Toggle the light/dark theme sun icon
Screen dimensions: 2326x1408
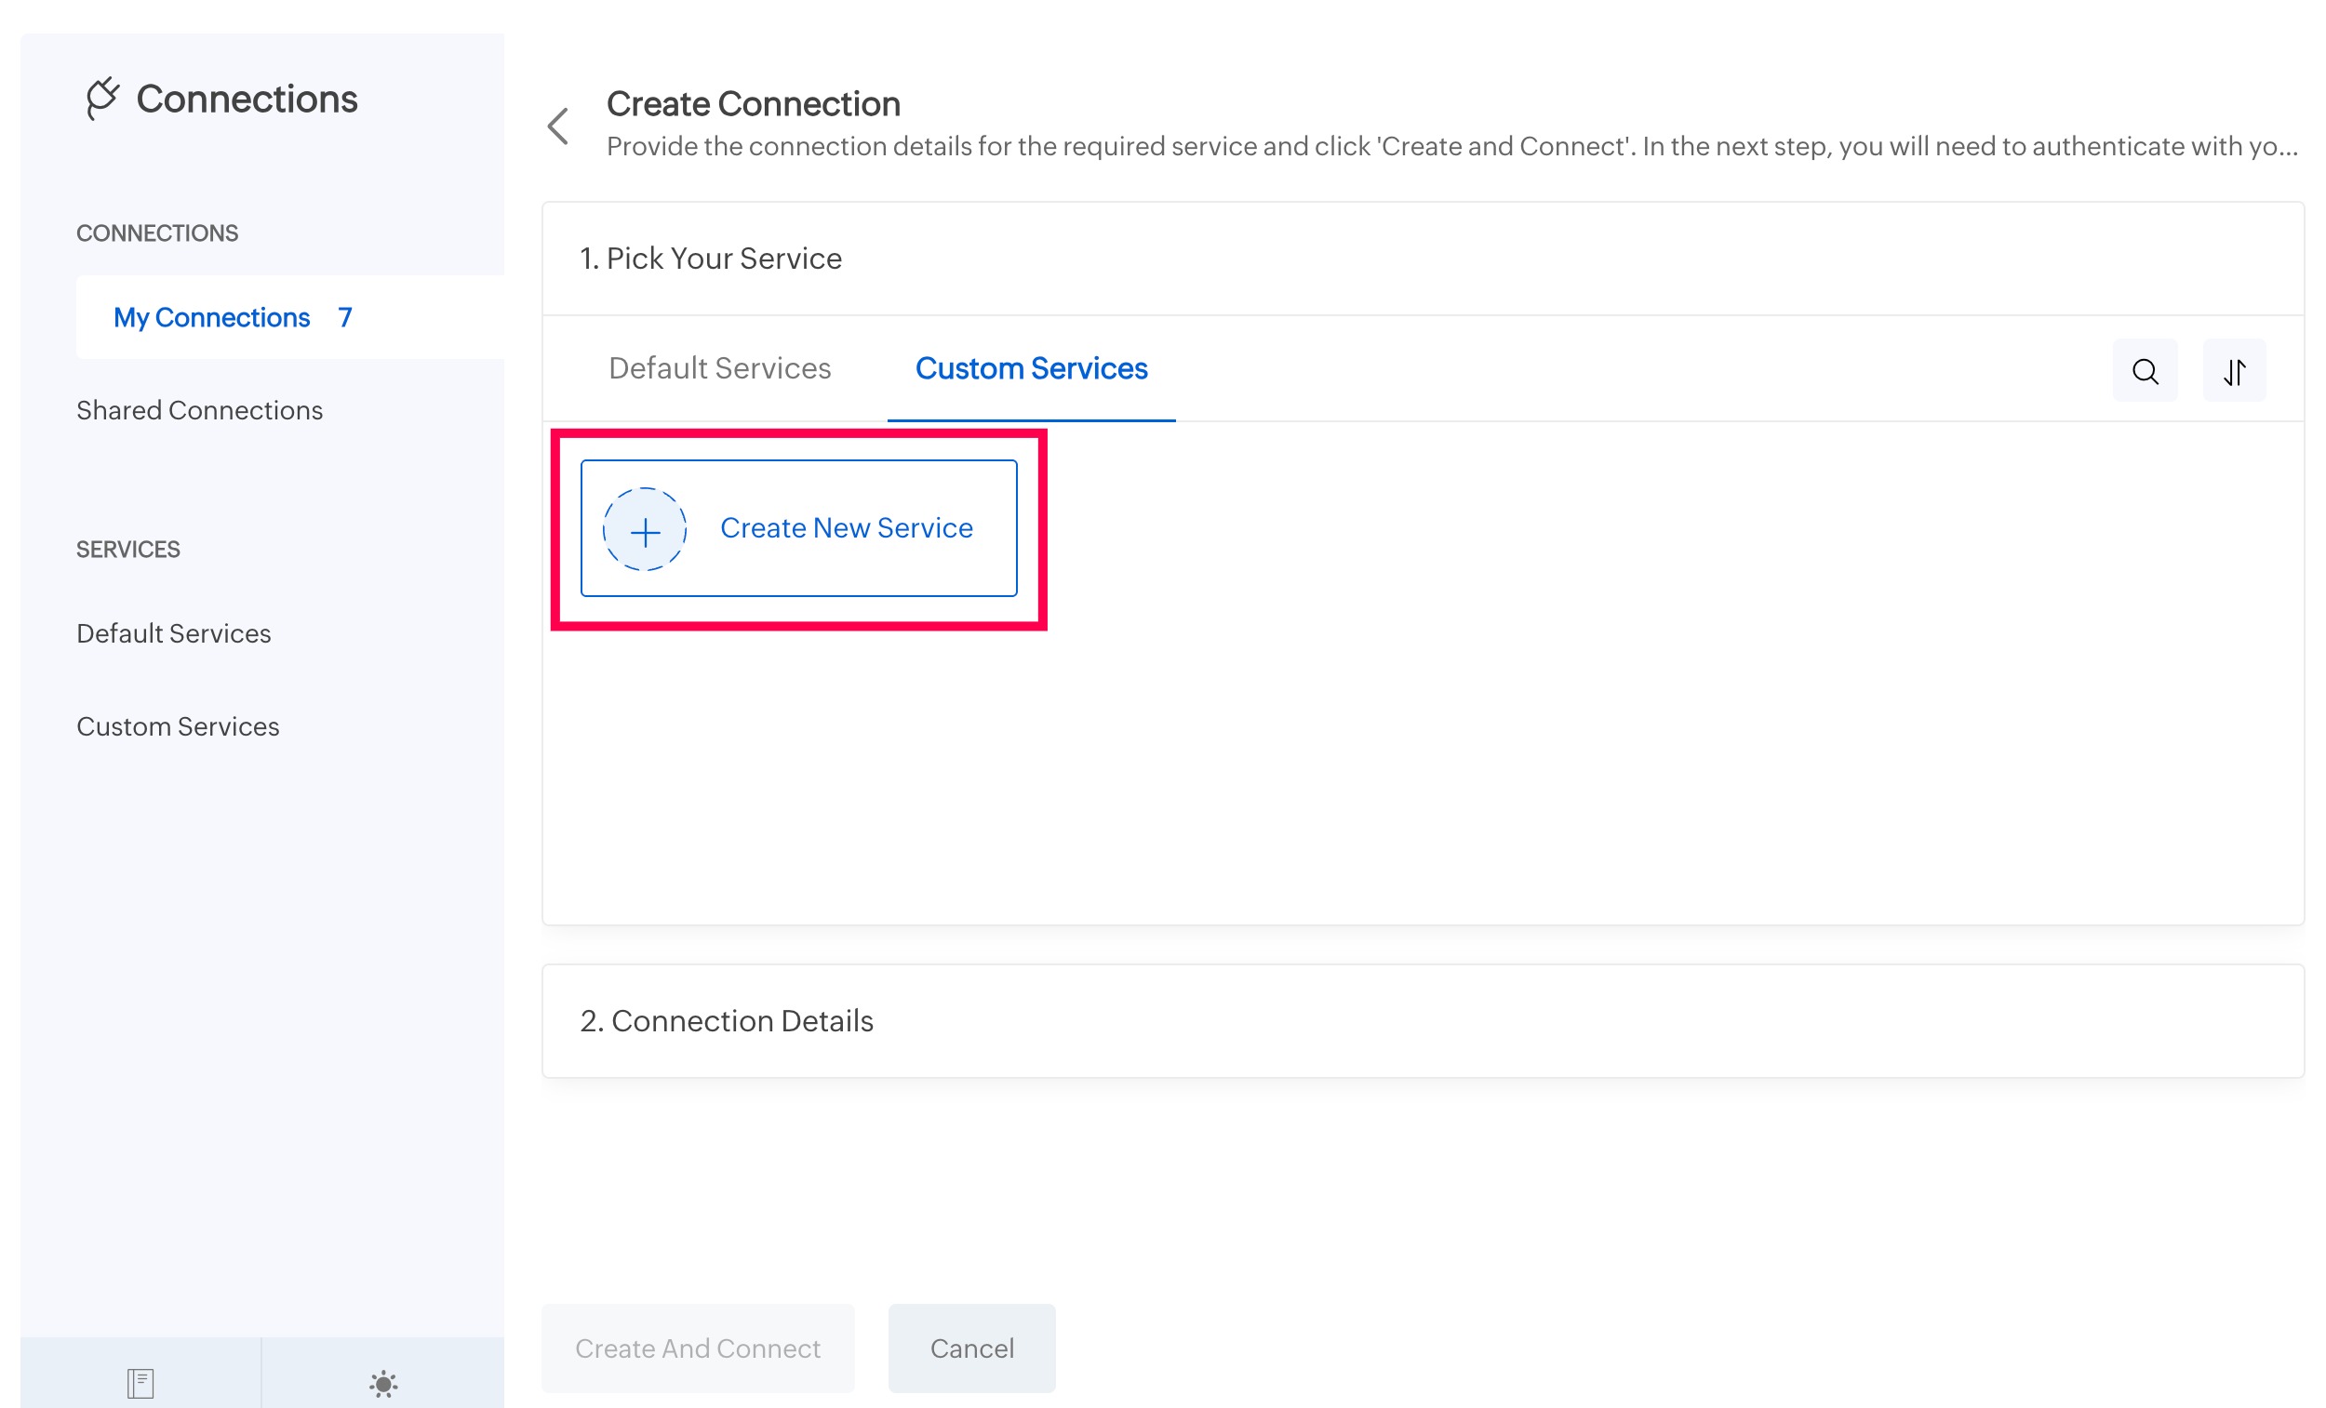click(383, 1384)
